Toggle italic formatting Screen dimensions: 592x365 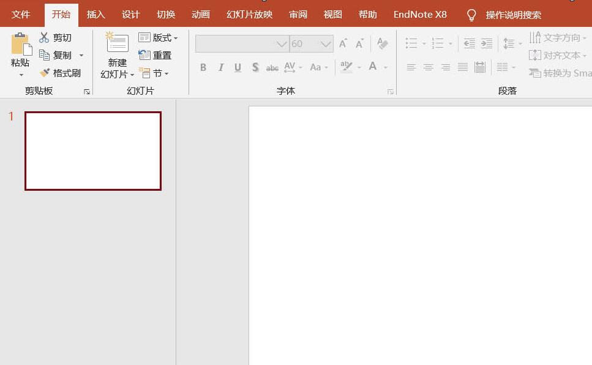pos(220,68)
